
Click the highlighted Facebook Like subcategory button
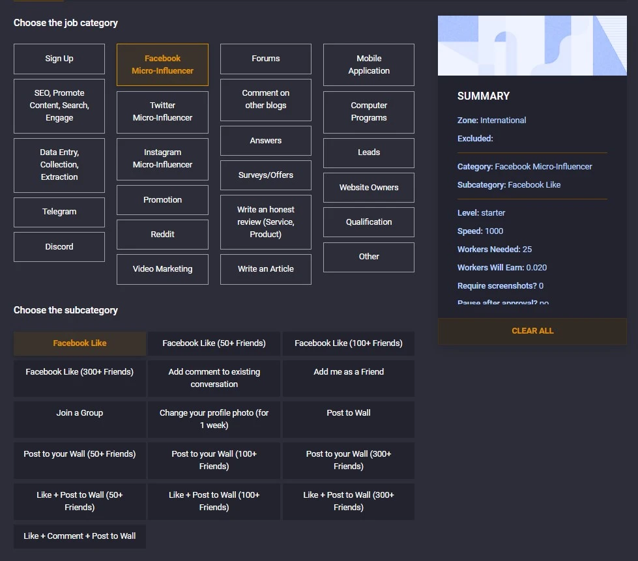80,343
